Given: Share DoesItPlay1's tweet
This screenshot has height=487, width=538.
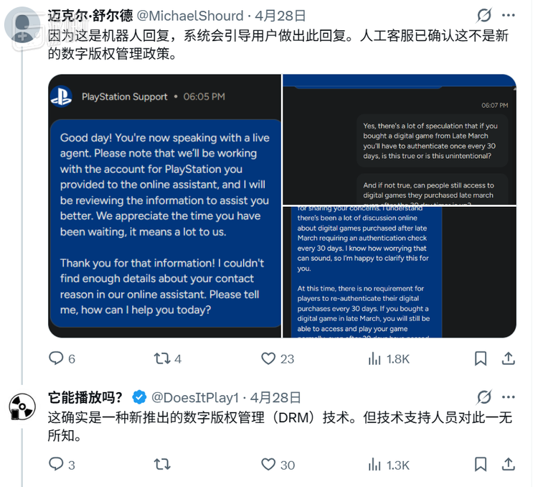Looking at the screenshot, I should coord(509,464).
